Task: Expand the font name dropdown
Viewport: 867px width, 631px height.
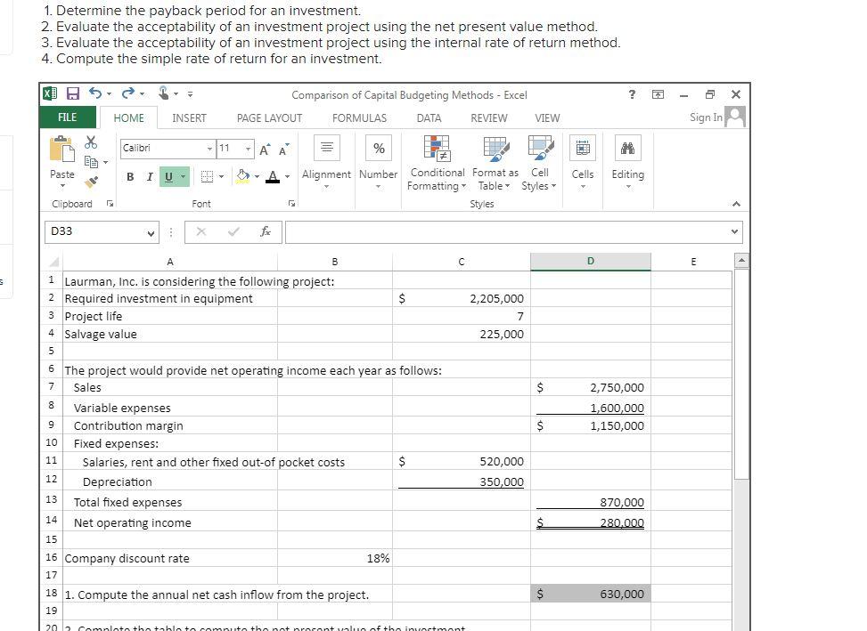Action: pyautogui.click(x=209, y=149)
